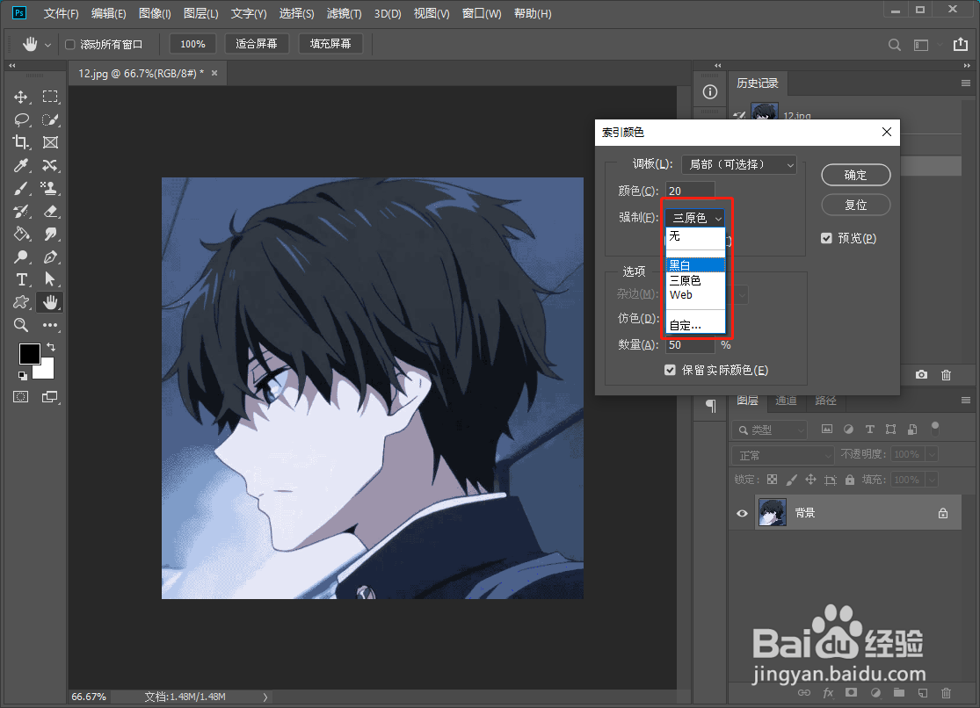Select the Clone Stamp tool

click(50, 188)
